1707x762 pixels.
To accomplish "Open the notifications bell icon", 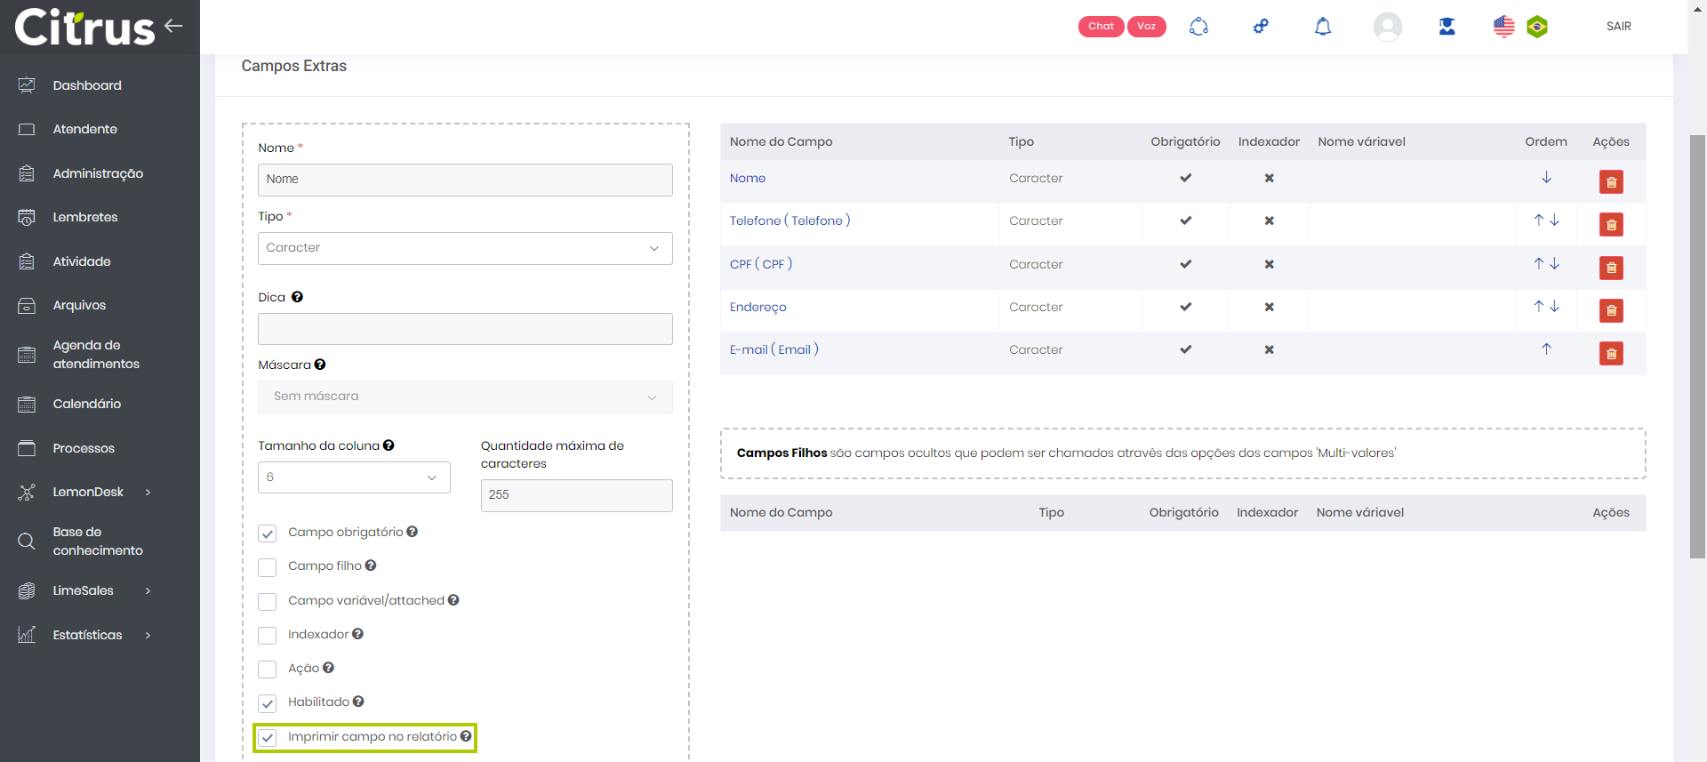I will point(1323,27).
